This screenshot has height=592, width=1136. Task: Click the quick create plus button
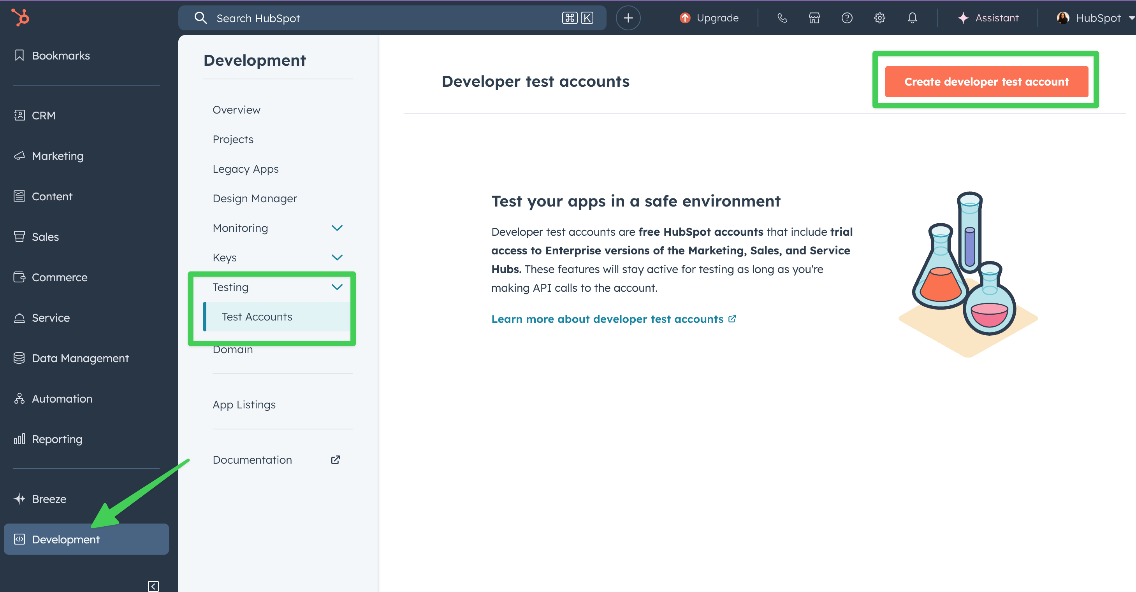(x=628, y=18)
